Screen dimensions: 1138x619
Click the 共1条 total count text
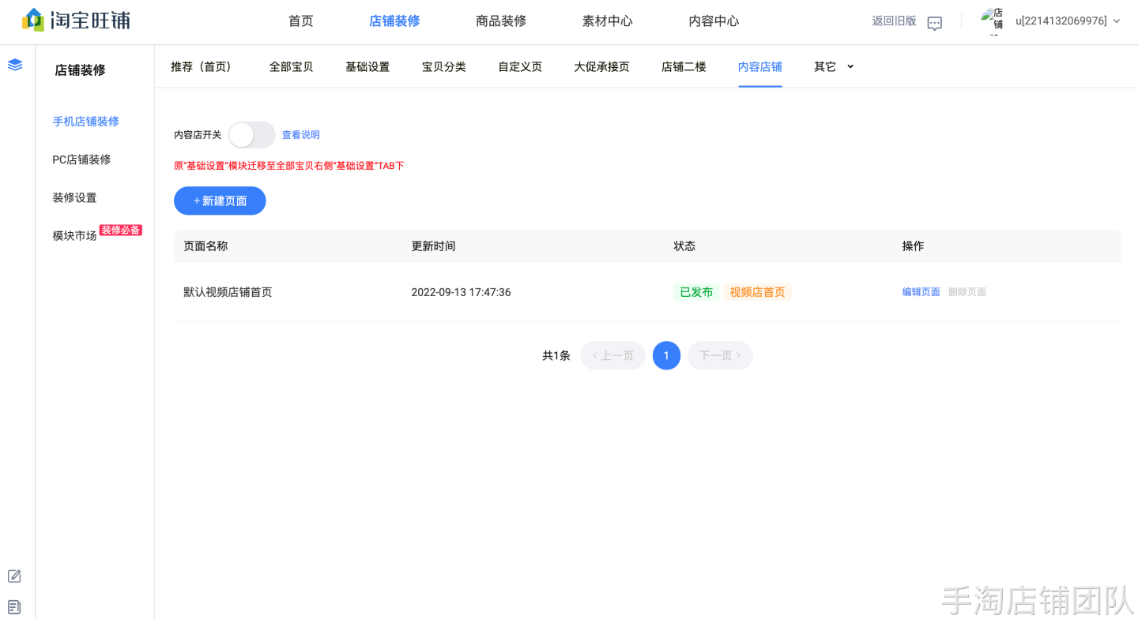coord(556,356)
